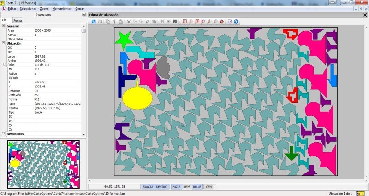Collapse the Ubicación property group
This screenshot has width=369, height=196.
4,43
